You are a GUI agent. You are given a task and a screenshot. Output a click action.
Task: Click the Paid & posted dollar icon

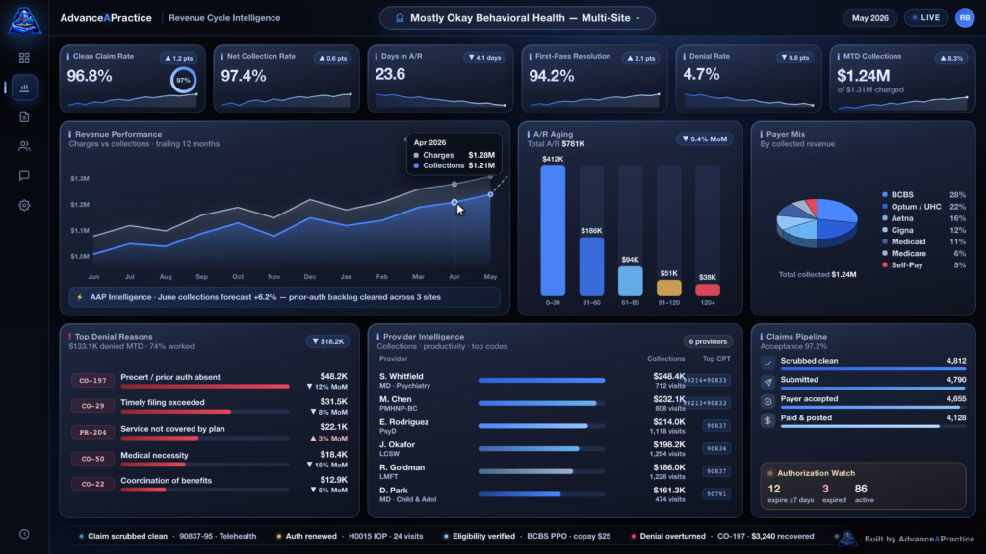tap(767, 420)
